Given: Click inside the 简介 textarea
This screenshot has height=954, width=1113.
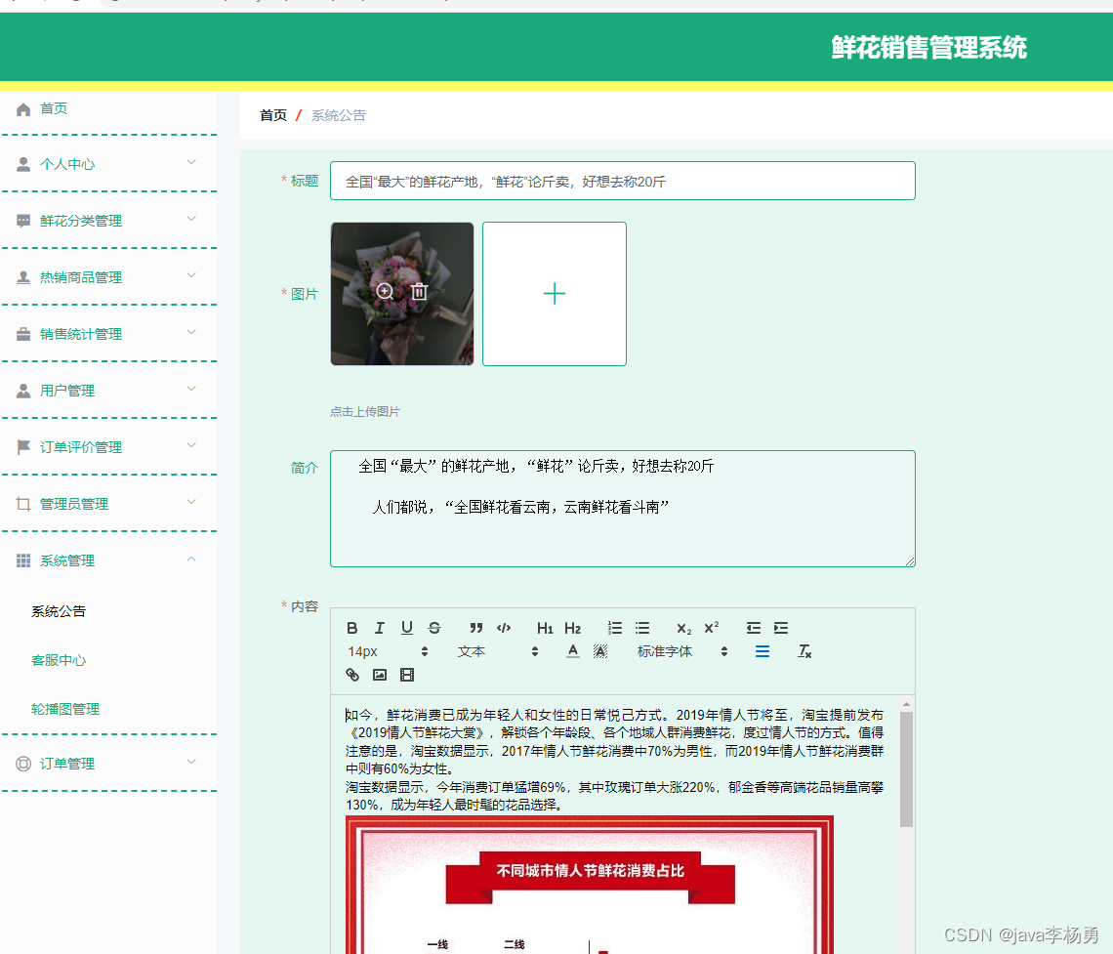Looking at the screenshot, I should (623, 509).
